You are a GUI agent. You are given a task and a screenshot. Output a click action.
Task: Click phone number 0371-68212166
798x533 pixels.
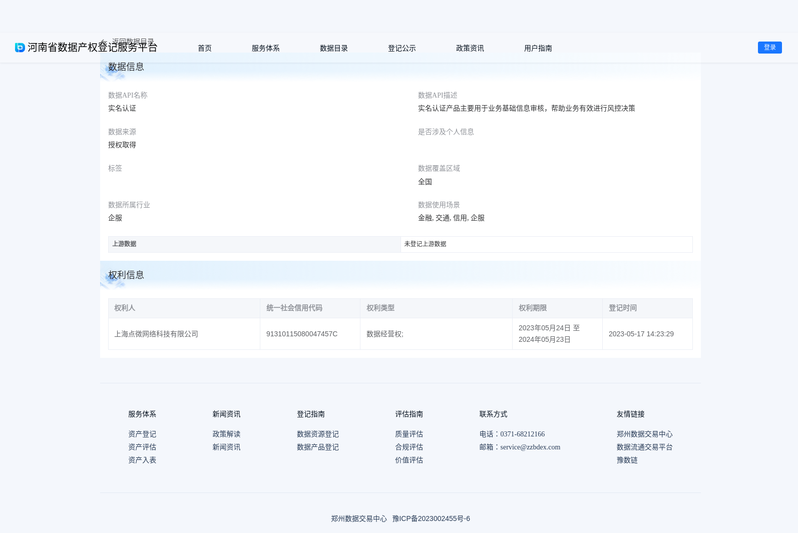(522, 434)
